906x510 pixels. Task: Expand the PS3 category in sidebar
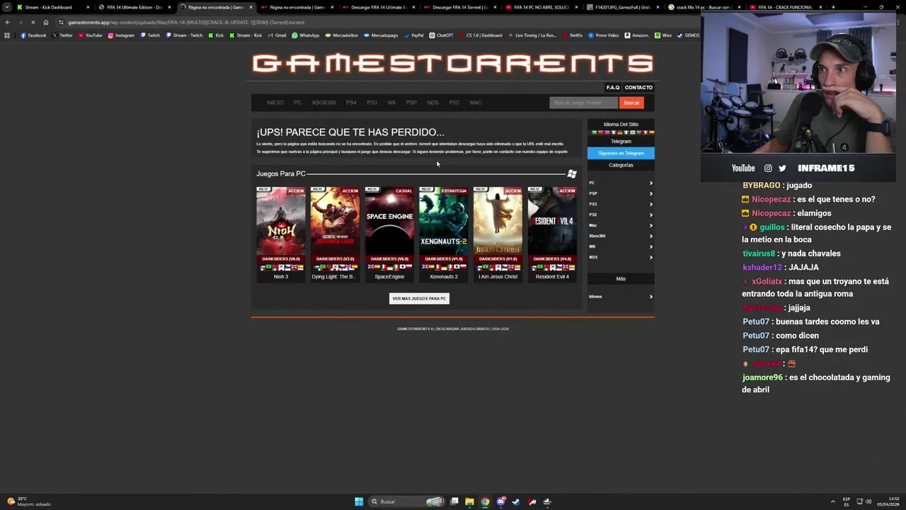pos(621,204)
